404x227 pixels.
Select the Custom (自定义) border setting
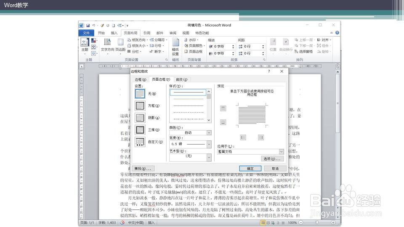click(x=140, y=142)
